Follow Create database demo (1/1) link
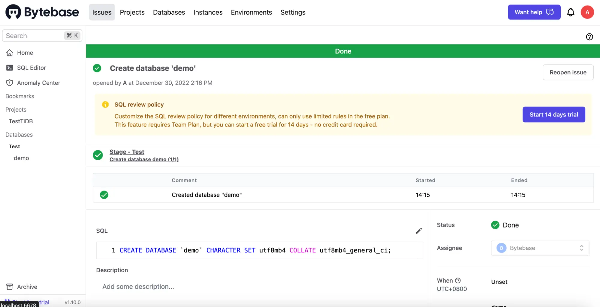 144,159
